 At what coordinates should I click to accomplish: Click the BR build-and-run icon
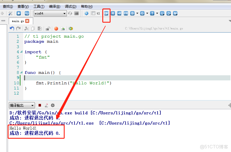point(106,13)
